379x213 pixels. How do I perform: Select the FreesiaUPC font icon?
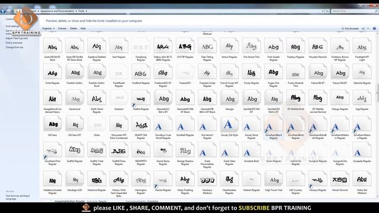(185, 72)
